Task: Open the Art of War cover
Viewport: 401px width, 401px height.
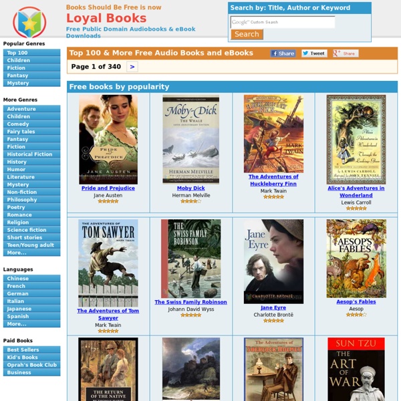Action: 356,369
